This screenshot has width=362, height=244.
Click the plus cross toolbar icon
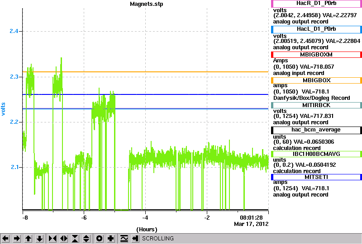111,239
